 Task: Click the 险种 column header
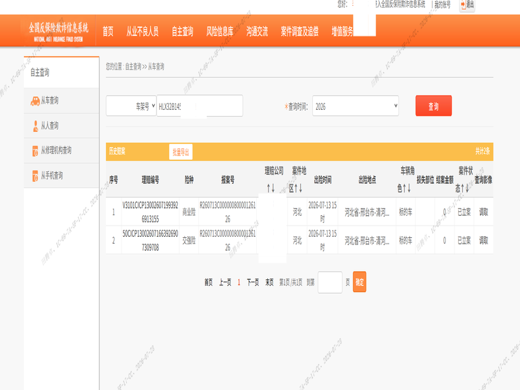click(189, 180)
